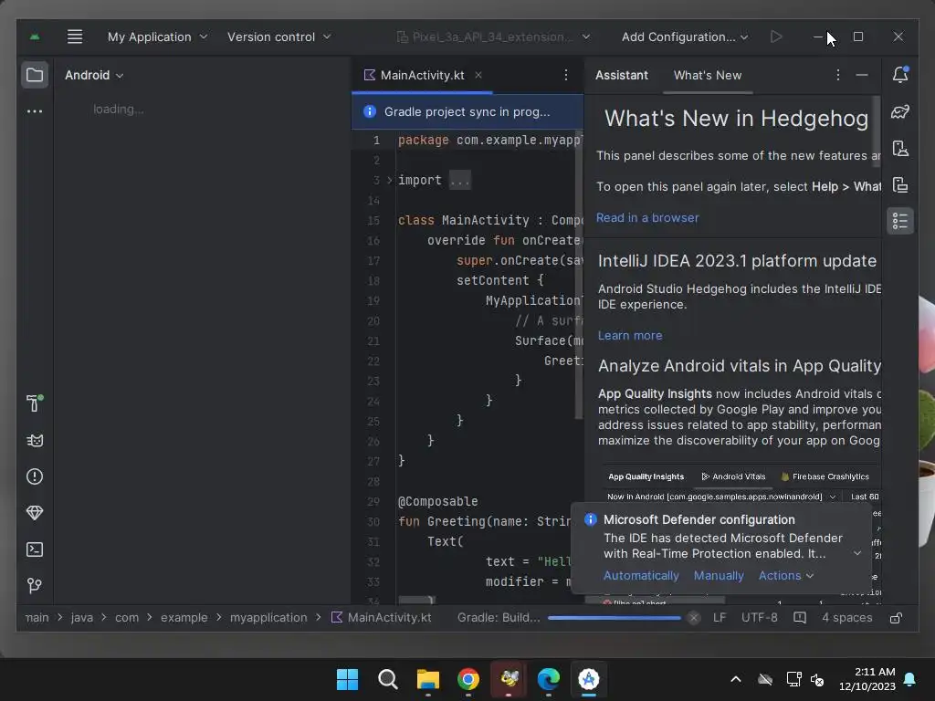Click the java breadcrumb in navigation bar

81,618
